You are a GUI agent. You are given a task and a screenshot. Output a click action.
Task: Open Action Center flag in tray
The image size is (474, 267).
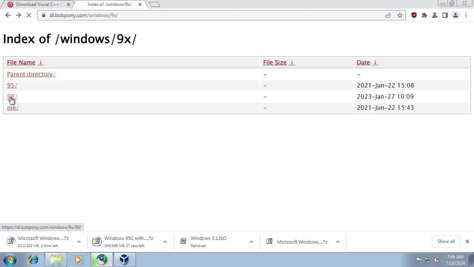[x=418, y=260]
